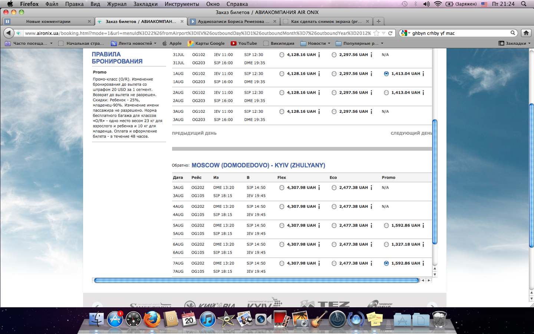Click the Home icon in the toolbar
Screen dimensions: 534x334
point(526,33)
